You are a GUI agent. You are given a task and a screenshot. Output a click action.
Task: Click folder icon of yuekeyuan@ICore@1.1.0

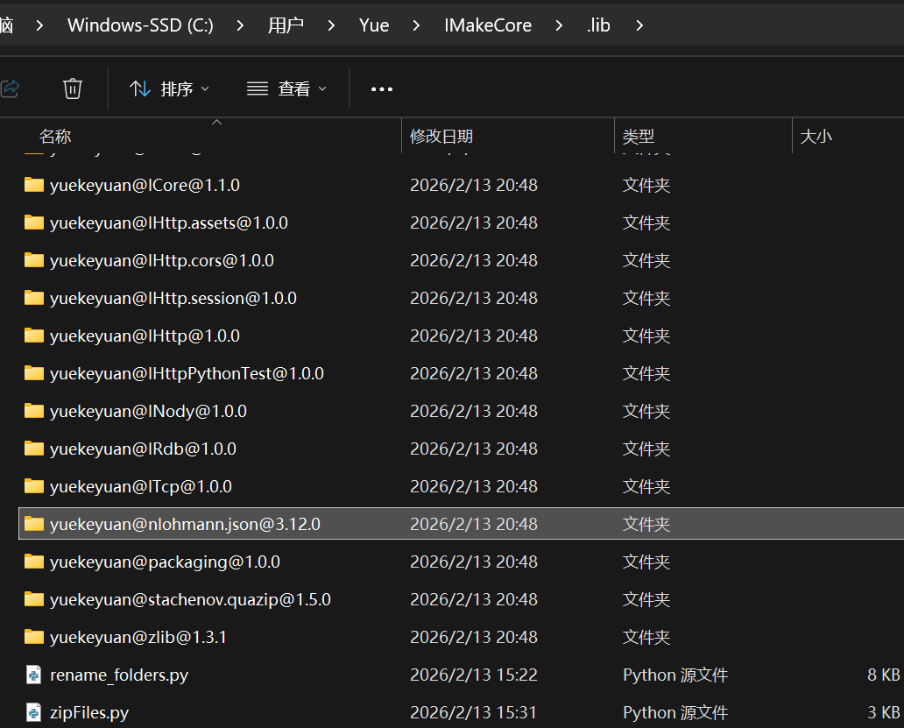pos(34,185)
